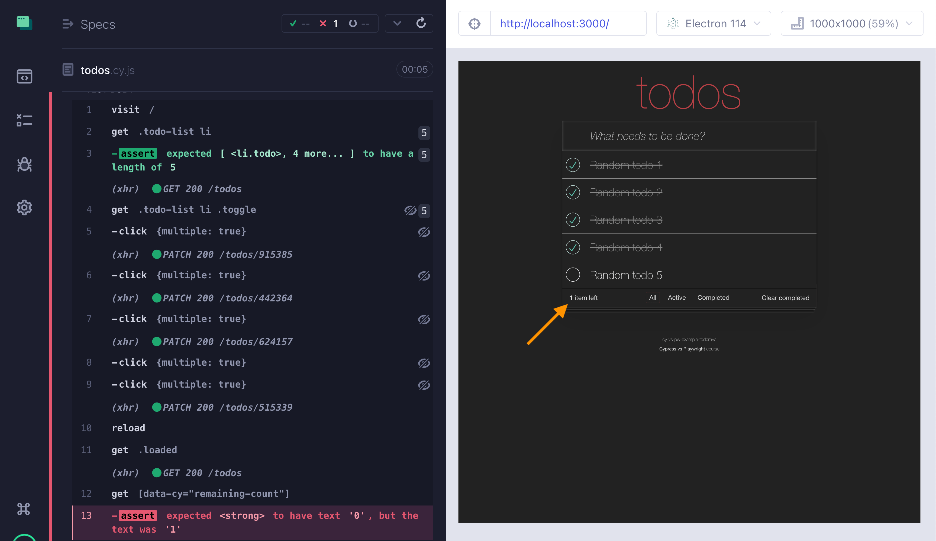Image resolution: width=936 pixels, height=541 pixels.
Task: Open Settings gear in sidebar
Action: point(24,207)
